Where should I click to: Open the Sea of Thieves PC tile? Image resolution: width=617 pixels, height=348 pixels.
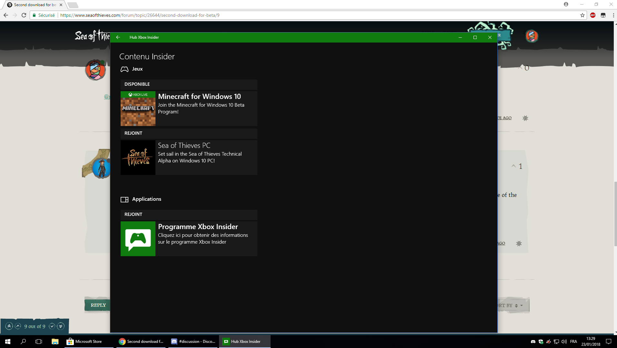(x=189, y=158)
